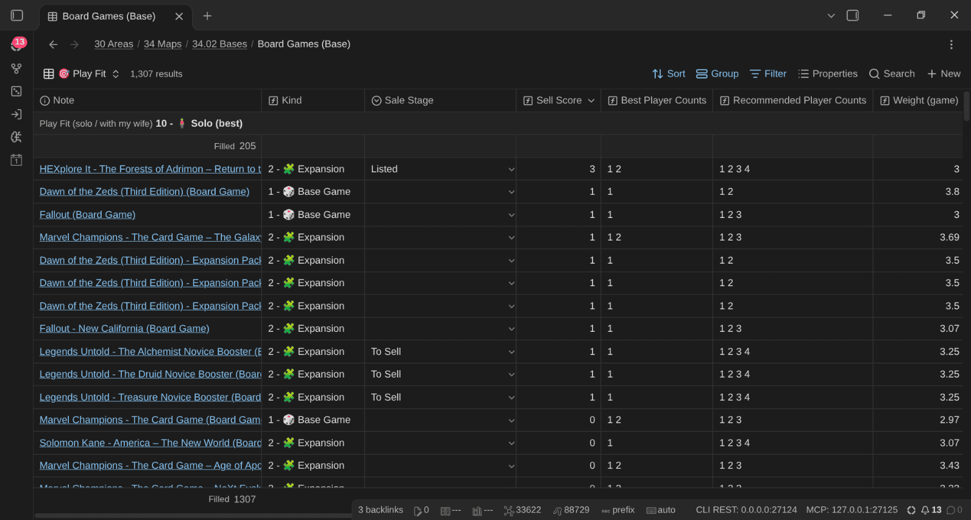Click New to add an entry
This screenshot has height=520, width=971.
point(944,74)
